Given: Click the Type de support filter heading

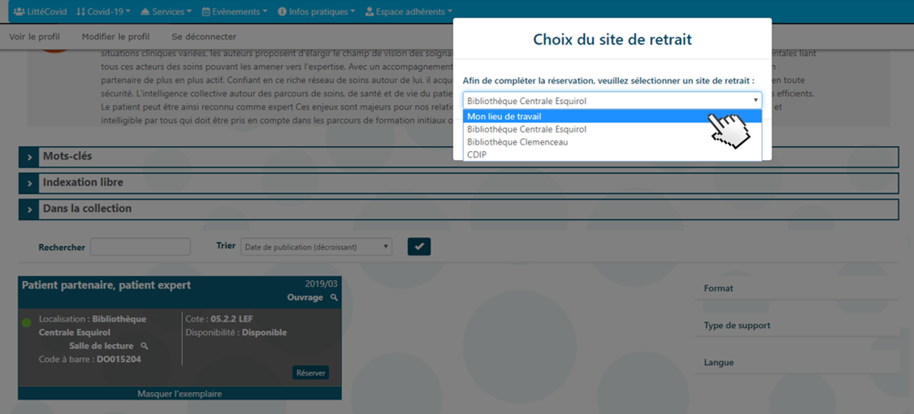Looking at the screenshot, I should click(738, 326).
